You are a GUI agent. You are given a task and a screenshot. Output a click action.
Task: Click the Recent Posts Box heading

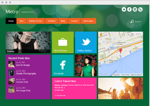[x=19, y=58]
